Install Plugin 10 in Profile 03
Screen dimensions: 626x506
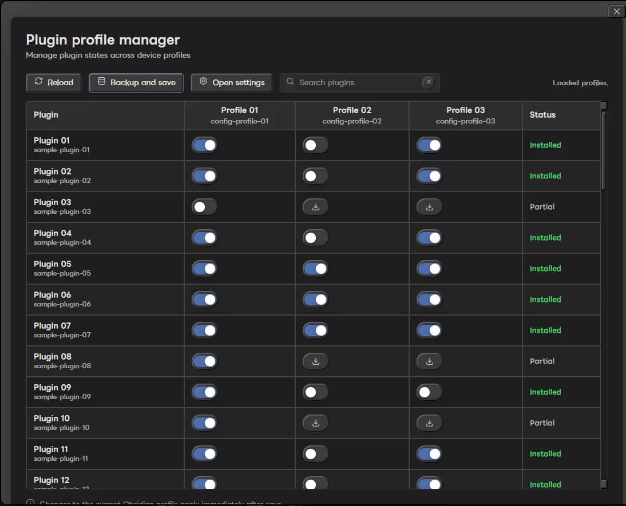pyautogui.click(x=429, y=423)
